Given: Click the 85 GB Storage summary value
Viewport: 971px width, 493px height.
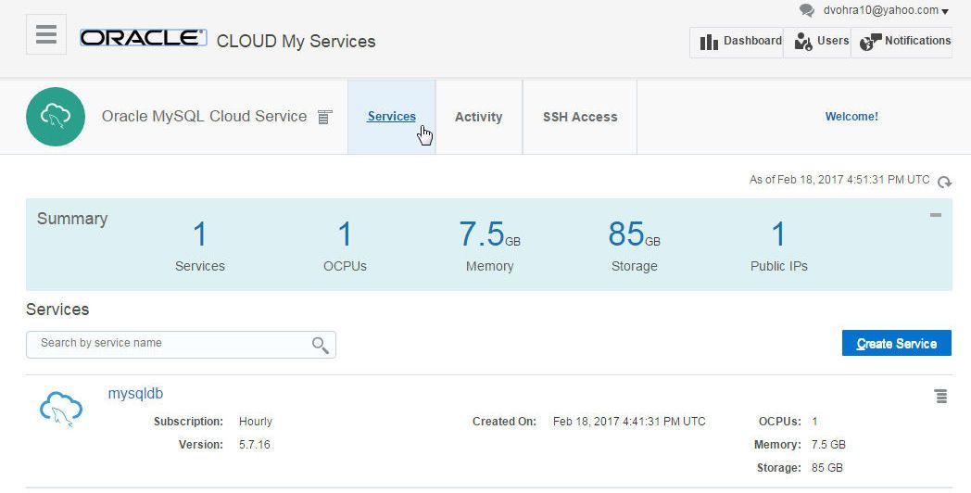Looking at the screenshot, I should 634,234.
